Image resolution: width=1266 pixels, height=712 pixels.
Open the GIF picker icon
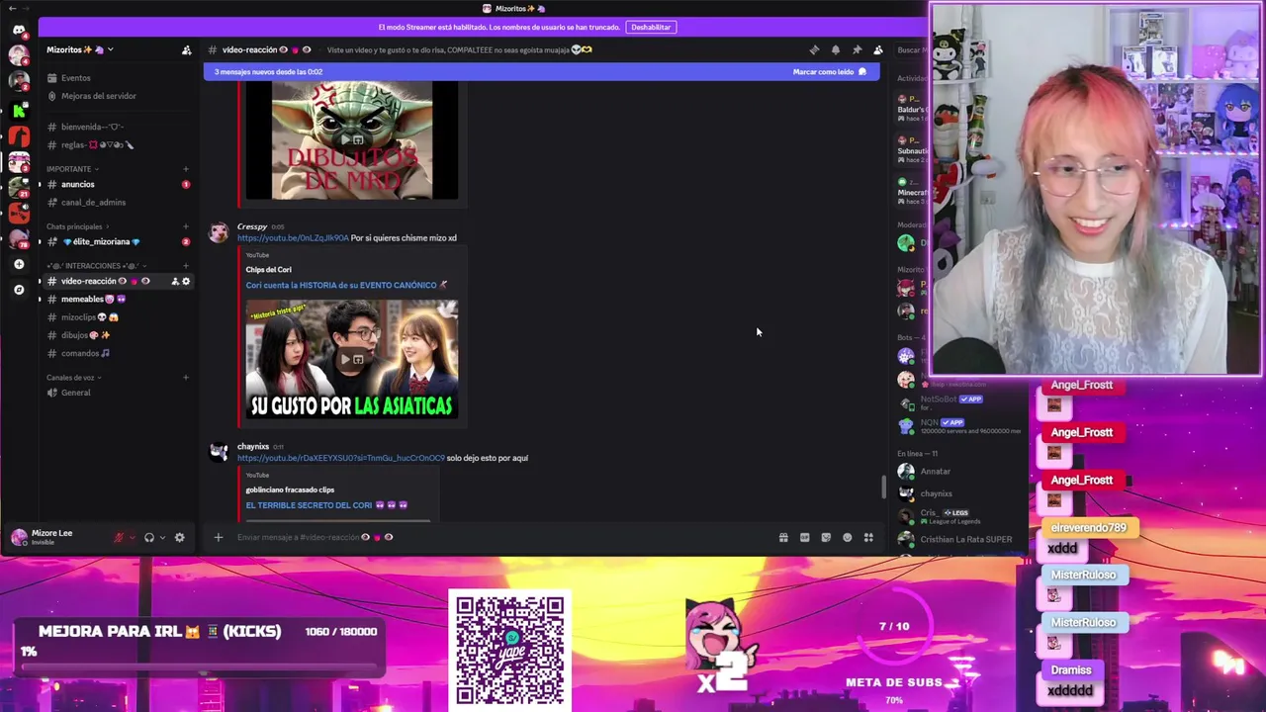point(804,537)
